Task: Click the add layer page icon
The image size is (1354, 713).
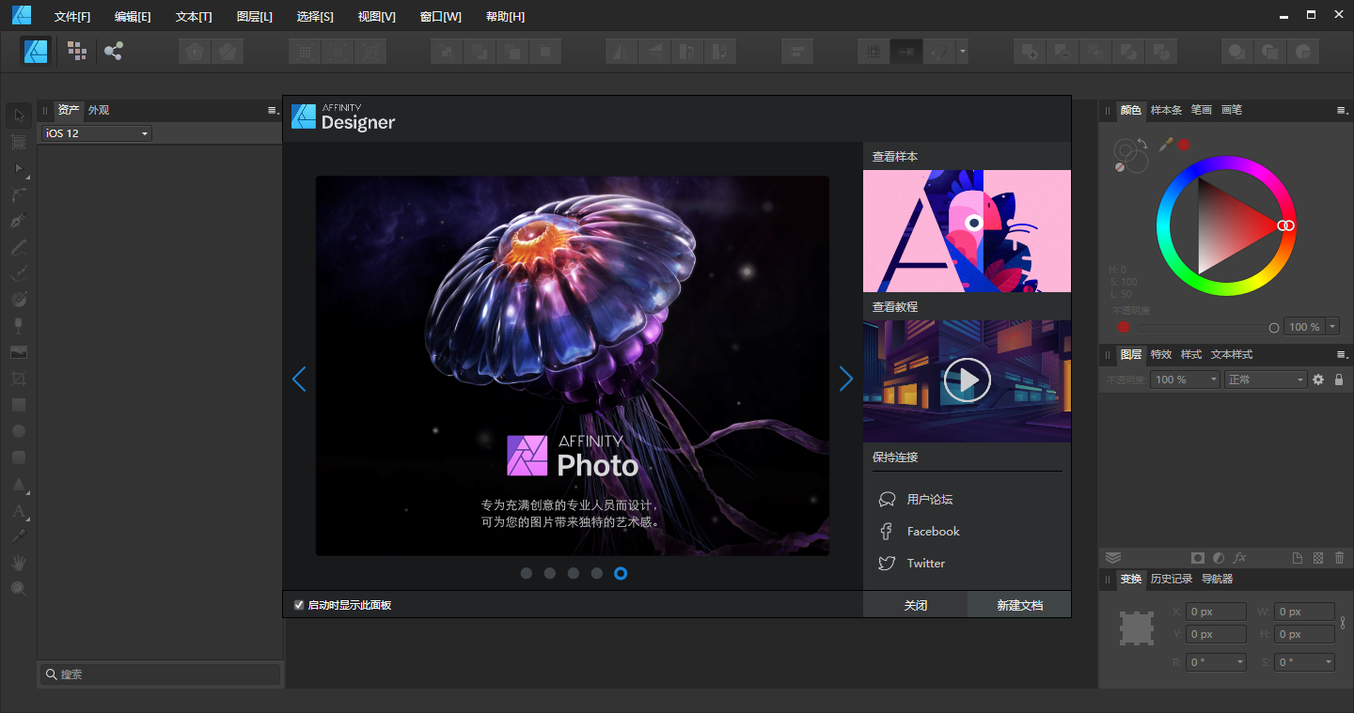Action: coord(1298,558)
